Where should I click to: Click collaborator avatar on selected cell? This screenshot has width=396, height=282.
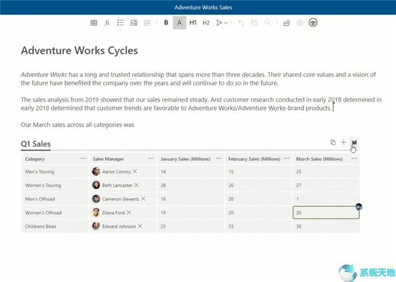(x=358, y=207)
